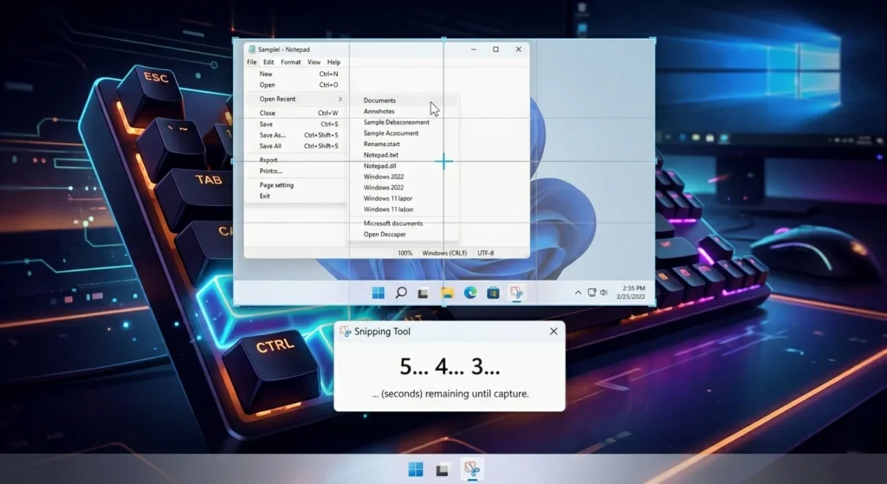Expand the hidden tray icons chevron
The width and height of the screenshot is (887, 484).
(578, 293)
